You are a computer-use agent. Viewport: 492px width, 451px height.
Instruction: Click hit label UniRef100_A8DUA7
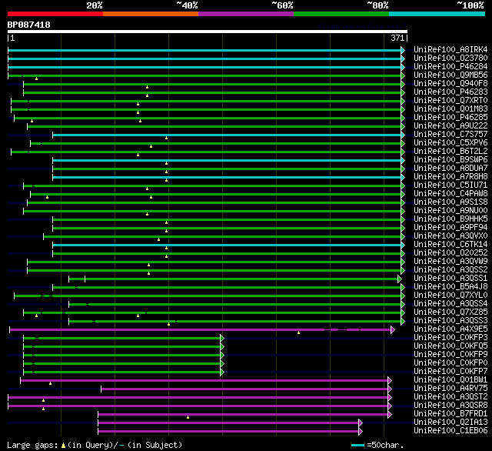(450, 169)
